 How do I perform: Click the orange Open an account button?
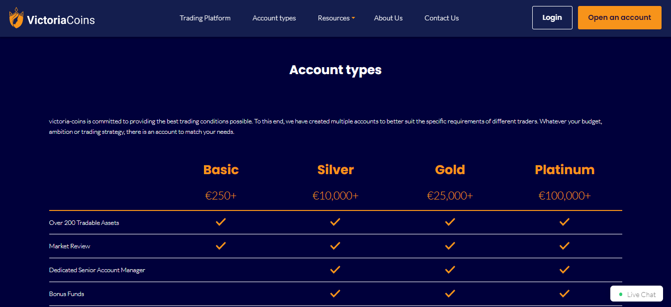click(619, 18)
